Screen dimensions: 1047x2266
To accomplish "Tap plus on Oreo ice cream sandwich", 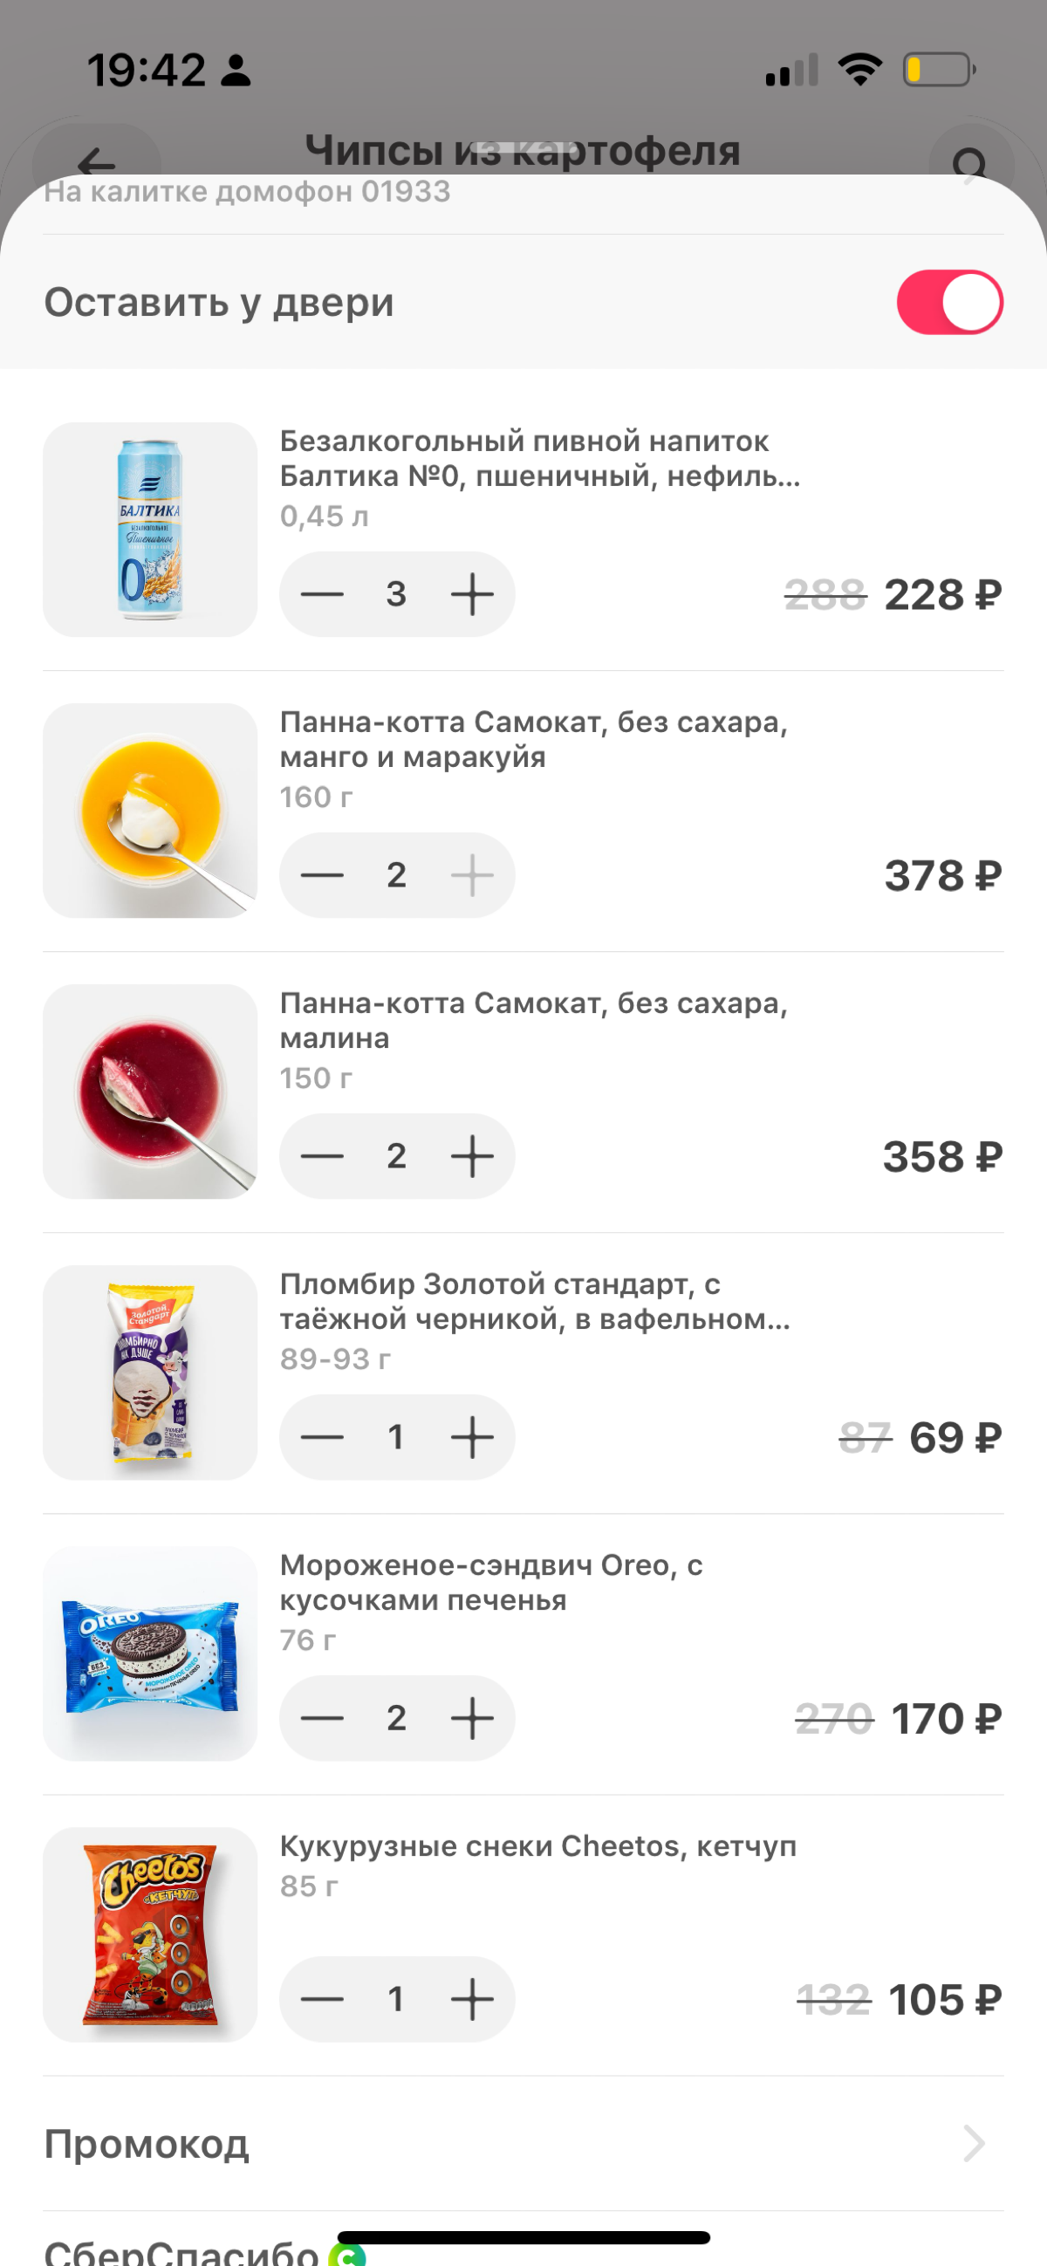I will click(472, 1718).
